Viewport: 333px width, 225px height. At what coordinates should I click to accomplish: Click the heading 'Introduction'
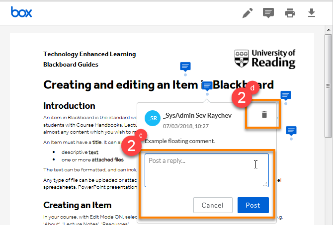pyautogui.click(x=69, y=106)
